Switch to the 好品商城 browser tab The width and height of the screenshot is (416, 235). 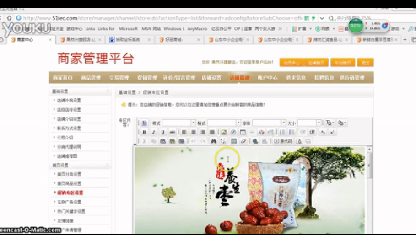tap(179, 40)
